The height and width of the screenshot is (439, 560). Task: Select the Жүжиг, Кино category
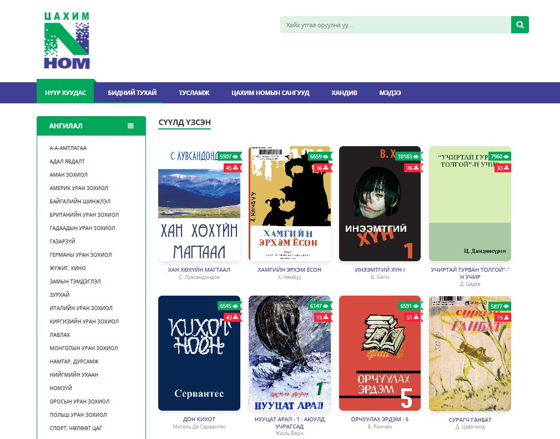tap(68, 268)
